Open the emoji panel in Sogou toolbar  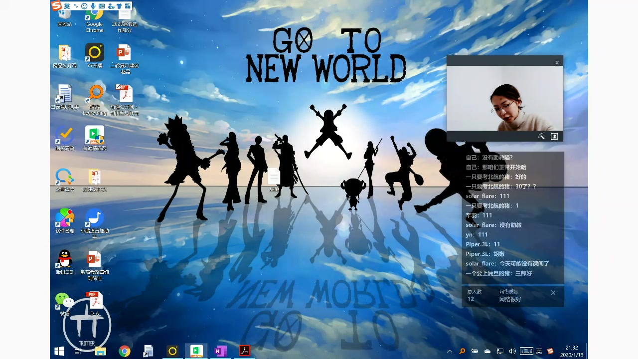[x=84, y=6]
